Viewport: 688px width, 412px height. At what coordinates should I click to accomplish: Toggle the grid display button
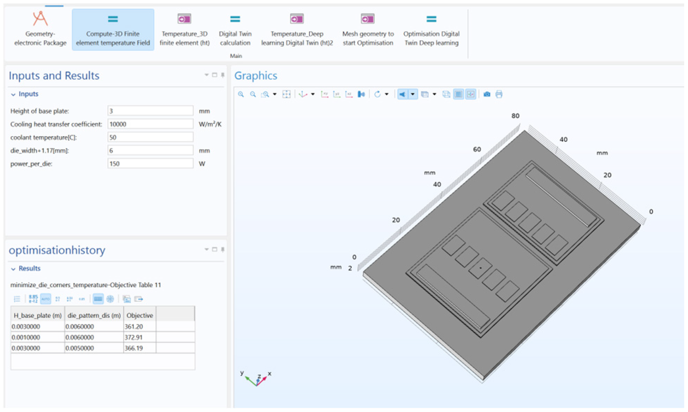(x=459, y=94)
